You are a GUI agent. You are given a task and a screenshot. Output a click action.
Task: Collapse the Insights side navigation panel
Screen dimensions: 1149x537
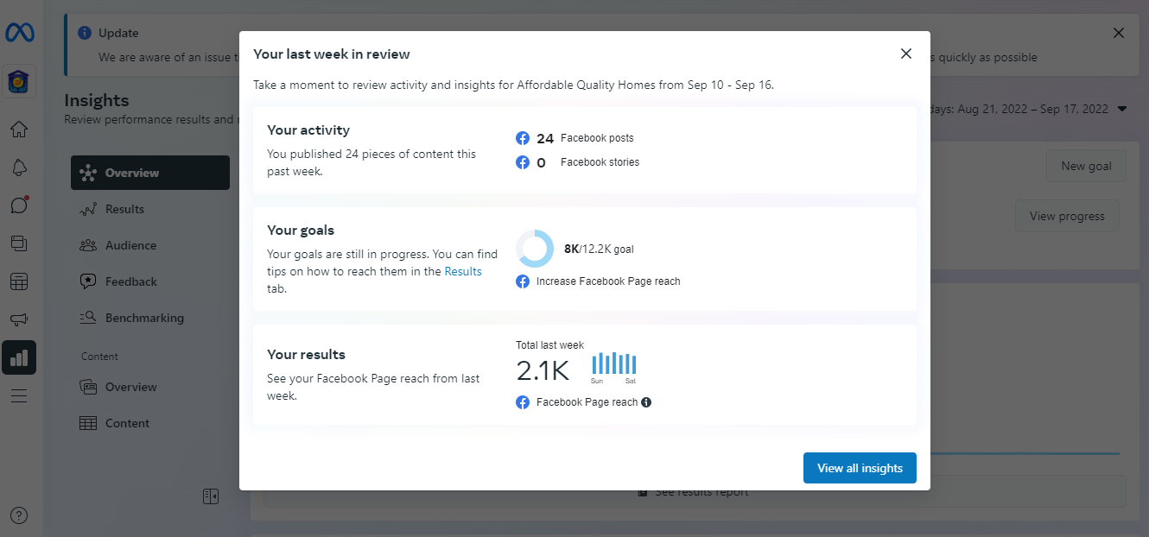pyautogui.click(x=210, y=496)
